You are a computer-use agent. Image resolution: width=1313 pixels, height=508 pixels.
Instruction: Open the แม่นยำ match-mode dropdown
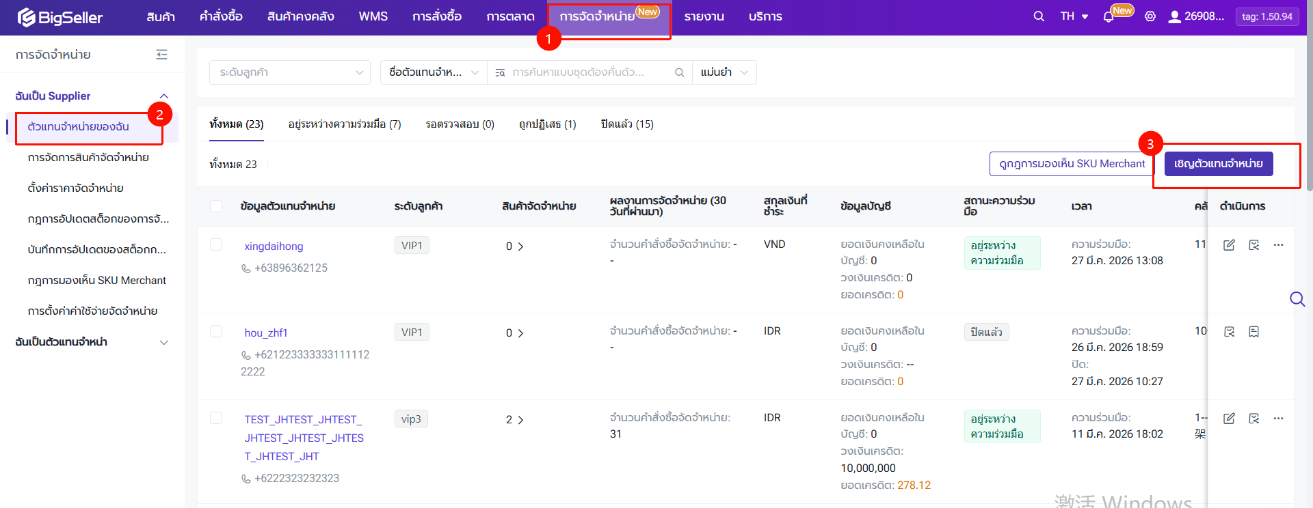[x=724, y=72]
